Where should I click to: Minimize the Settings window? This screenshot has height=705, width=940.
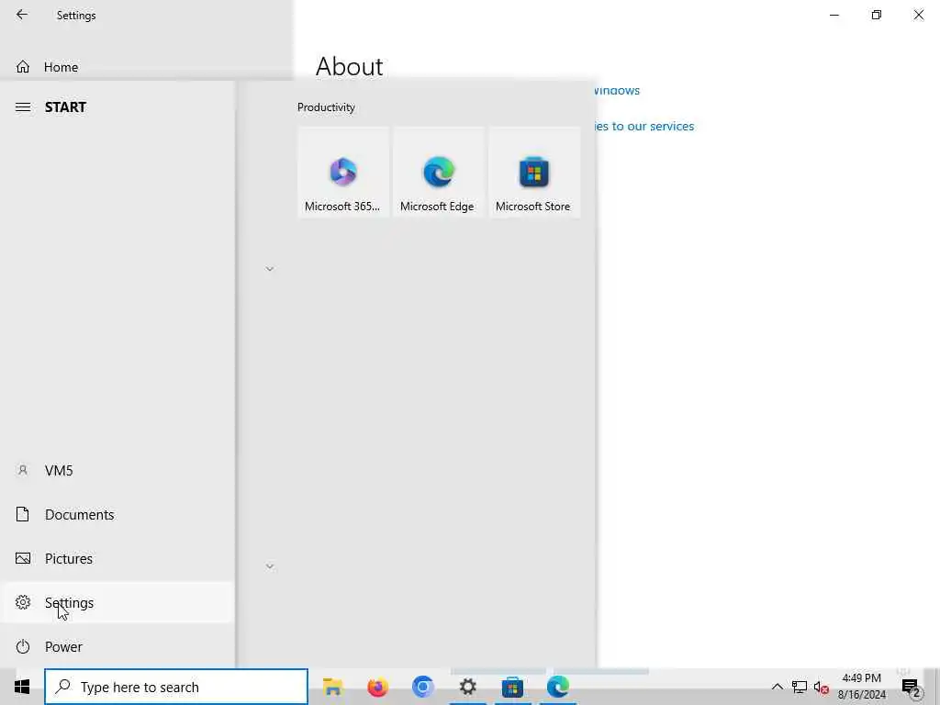coord(834,15)
